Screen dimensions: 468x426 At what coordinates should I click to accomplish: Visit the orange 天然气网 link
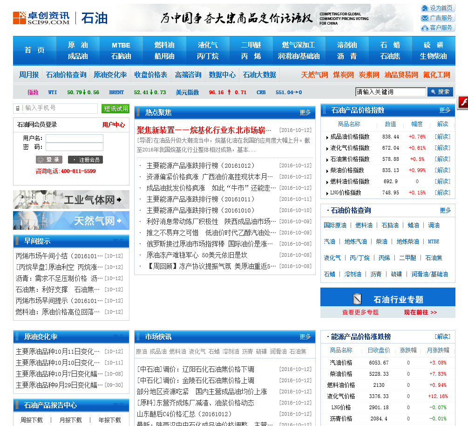coord(314,75)
